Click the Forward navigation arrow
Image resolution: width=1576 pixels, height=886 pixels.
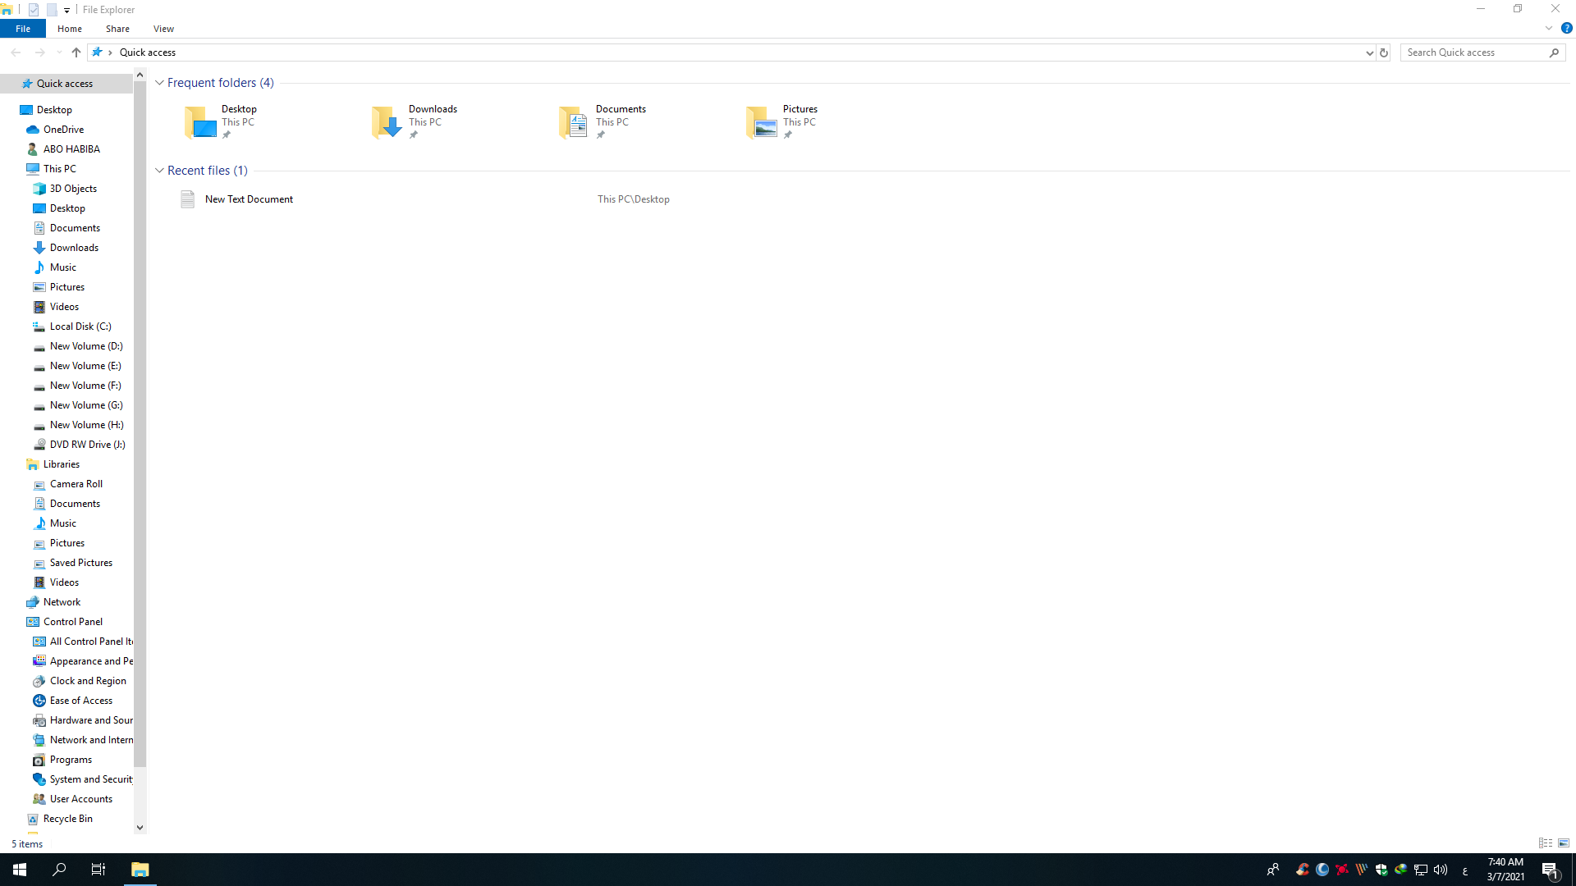39,53
